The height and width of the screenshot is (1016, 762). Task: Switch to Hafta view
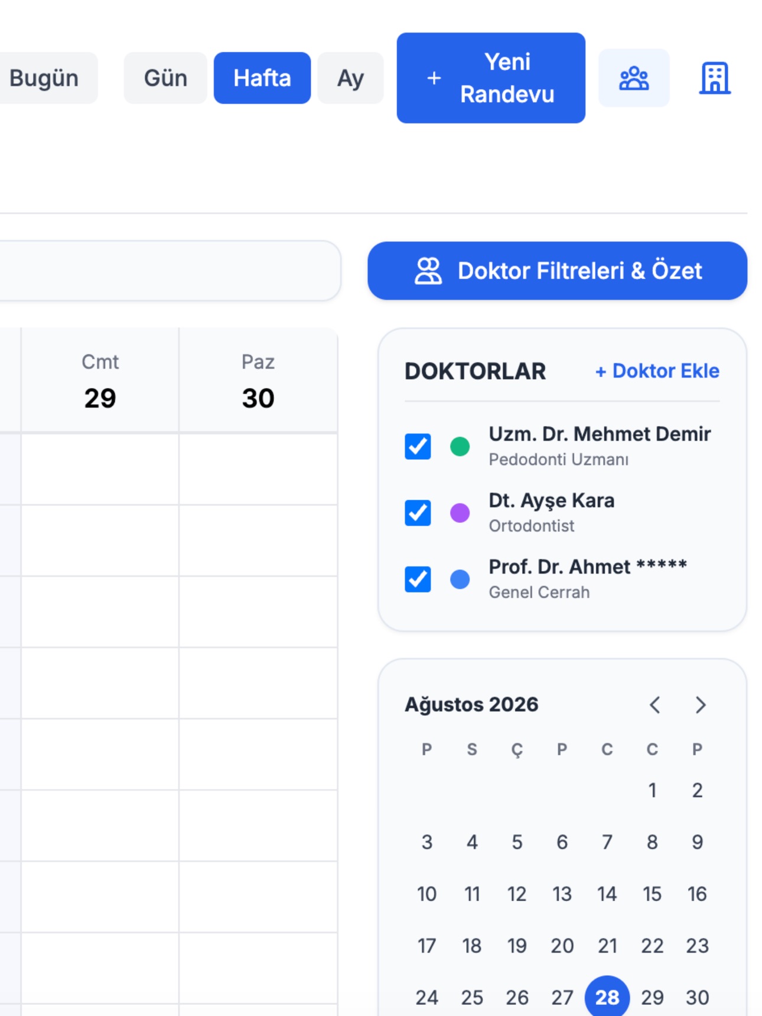click(262, 78)
